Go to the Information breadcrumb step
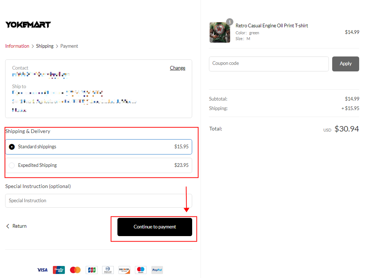365x278 pixels. point(17,46)
